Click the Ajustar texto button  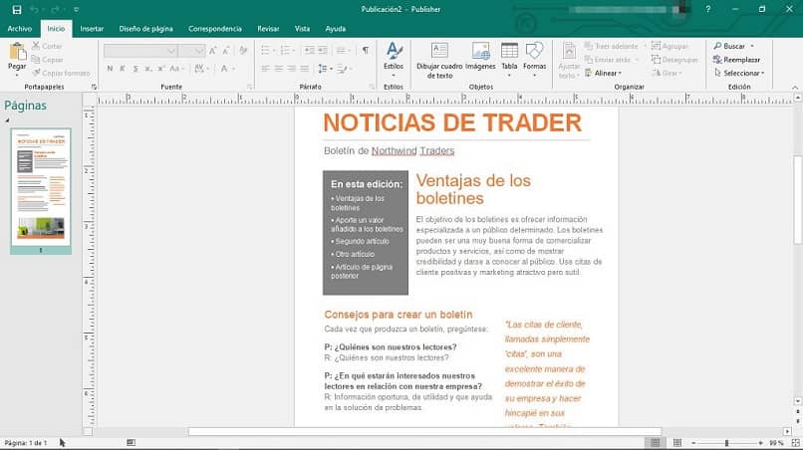tap(569, 61)
